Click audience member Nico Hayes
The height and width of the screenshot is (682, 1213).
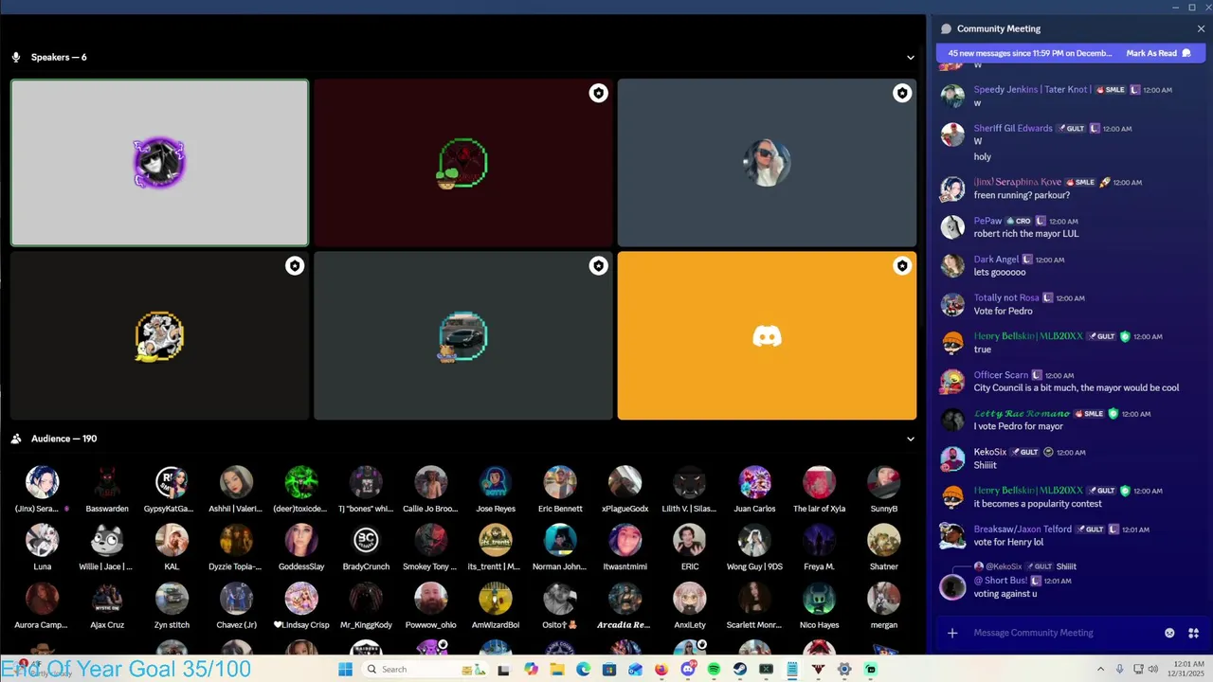[820, 605]
